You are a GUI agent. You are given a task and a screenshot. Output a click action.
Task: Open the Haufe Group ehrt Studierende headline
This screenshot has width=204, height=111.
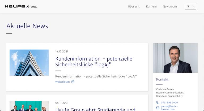coord(95,109)
